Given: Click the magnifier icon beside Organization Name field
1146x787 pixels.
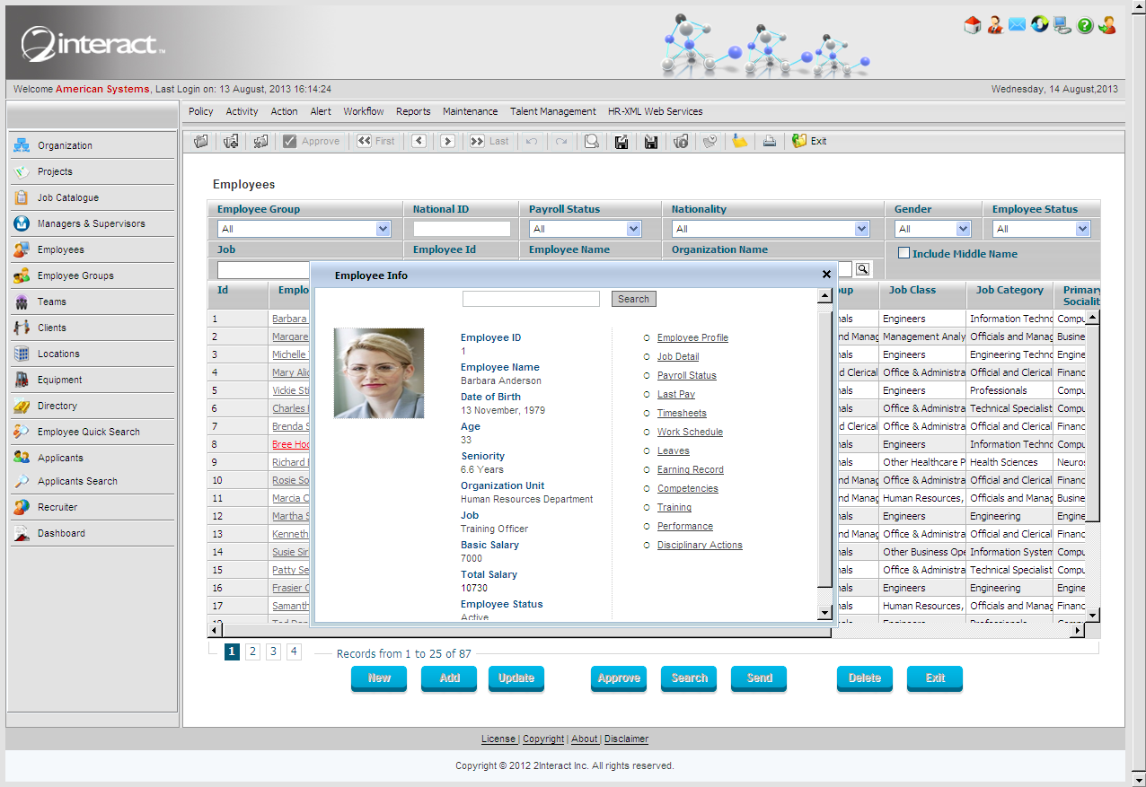Looking at the screenshot, I should (862, 268).
